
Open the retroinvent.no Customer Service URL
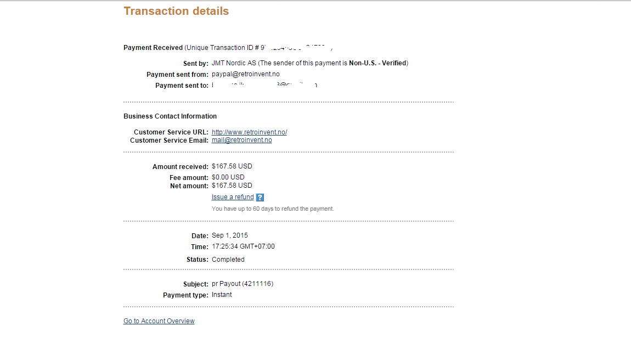[249, 132]
